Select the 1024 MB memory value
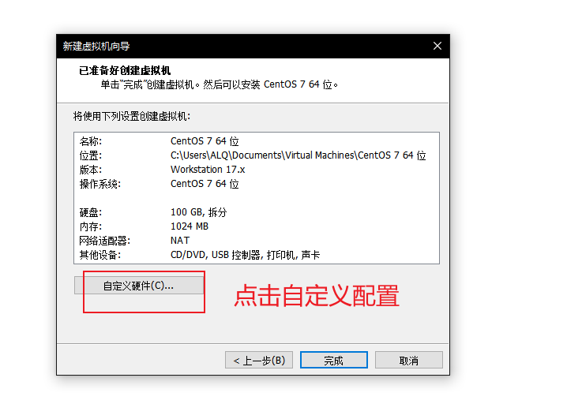The width and height of the screenshot is (582, 404). [190, 226]
